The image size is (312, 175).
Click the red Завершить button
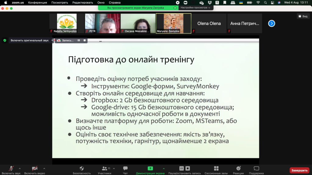pyautogui.click(x=299, y=170)
